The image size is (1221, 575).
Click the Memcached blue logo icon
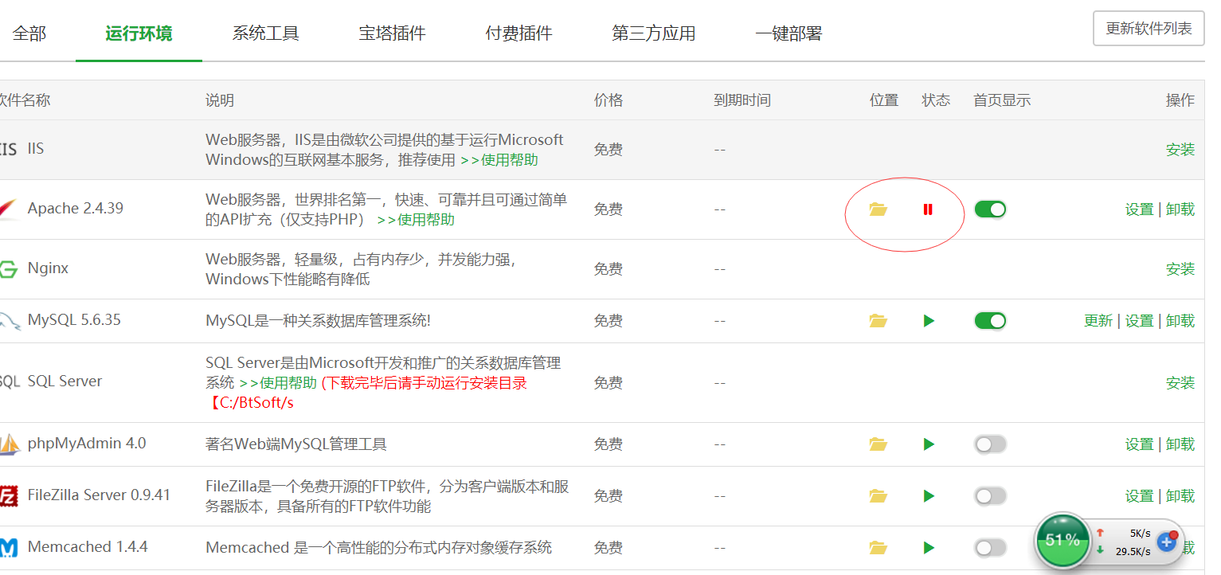[x=9, y=547]
